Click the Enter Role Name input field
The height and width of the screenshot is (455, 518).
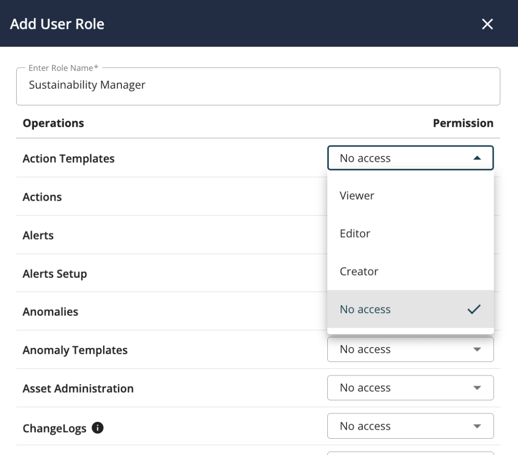pyautogui.click(x=258, y=86)
